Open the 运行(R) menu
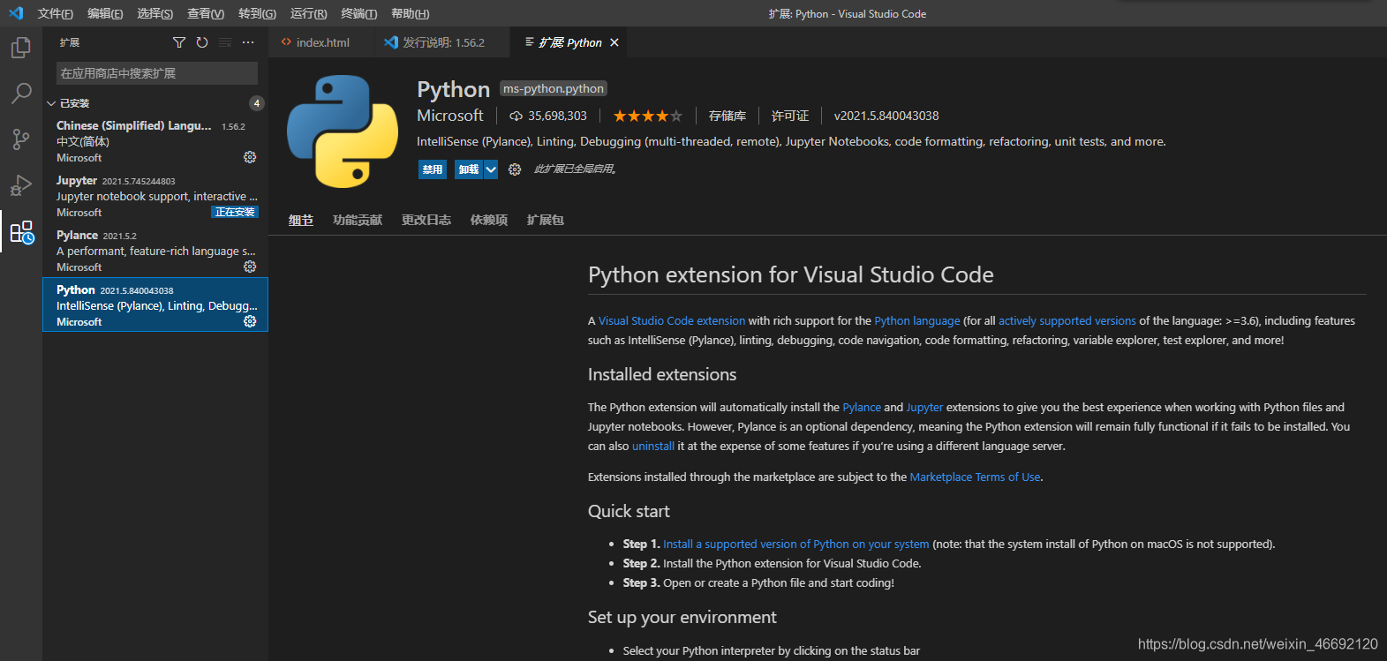 click(x=309, y=14)
